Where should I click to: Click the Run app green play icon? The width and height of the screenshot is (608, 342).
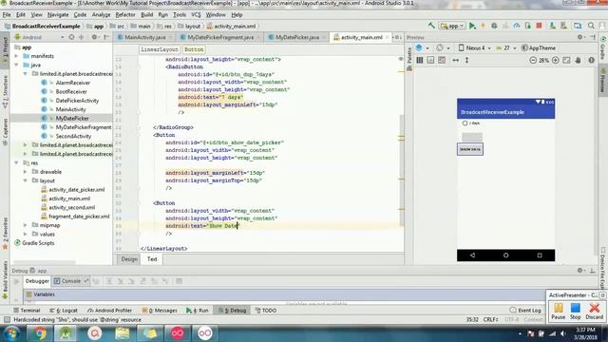pos(472,26)
